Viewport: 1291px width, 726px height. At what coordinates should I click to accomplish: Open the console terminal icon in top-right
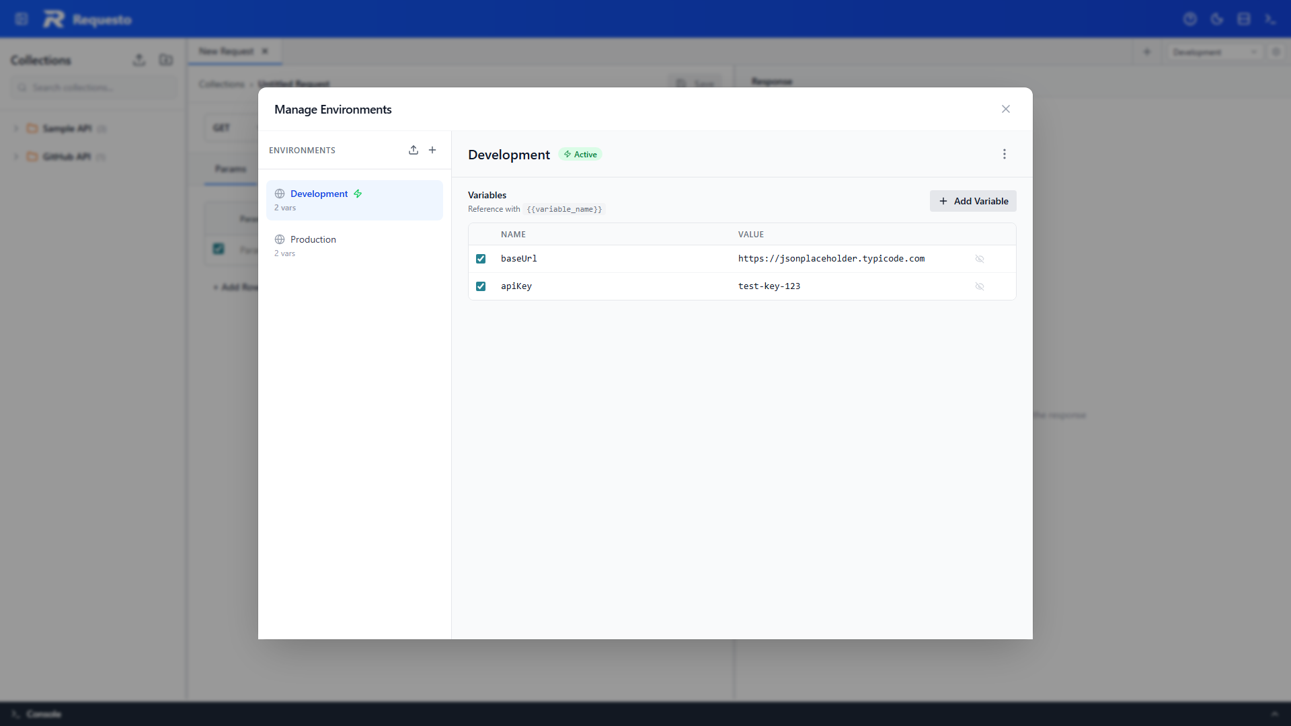pyautogui.click(x=1270, y=19)
